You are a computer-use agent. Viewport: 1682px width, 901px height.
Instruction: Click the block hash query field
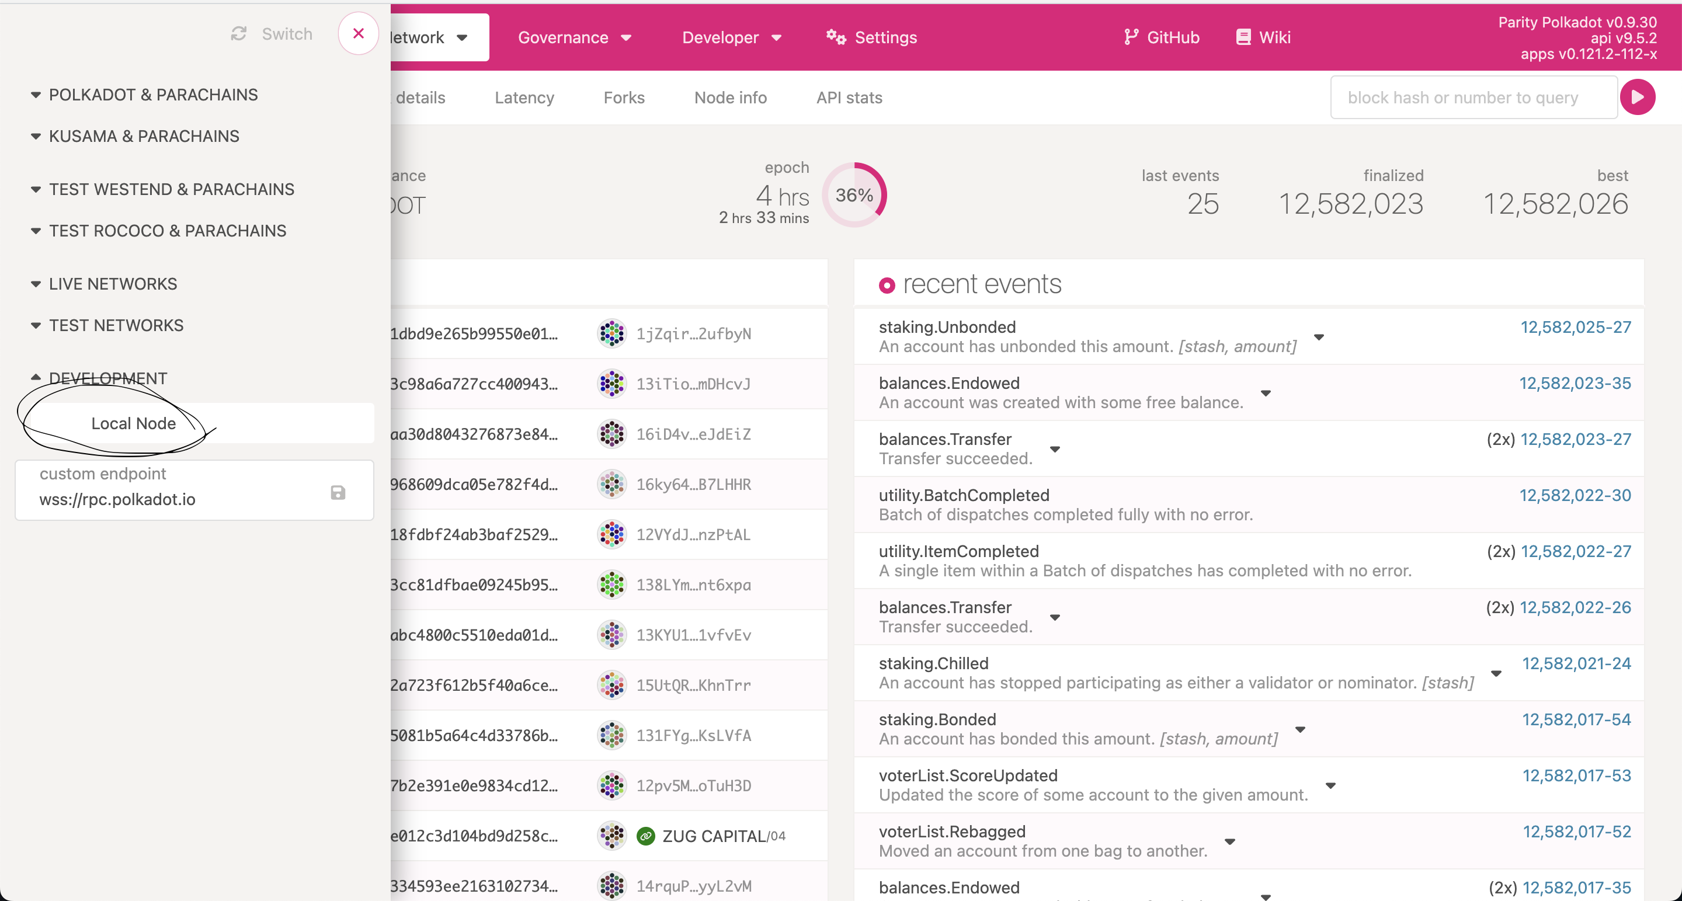tap(1474, 98)
